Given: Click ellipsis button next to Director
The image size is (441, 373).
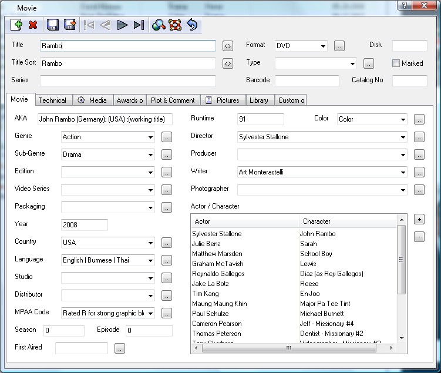Looking at the screenshot, I should point(419,137).
